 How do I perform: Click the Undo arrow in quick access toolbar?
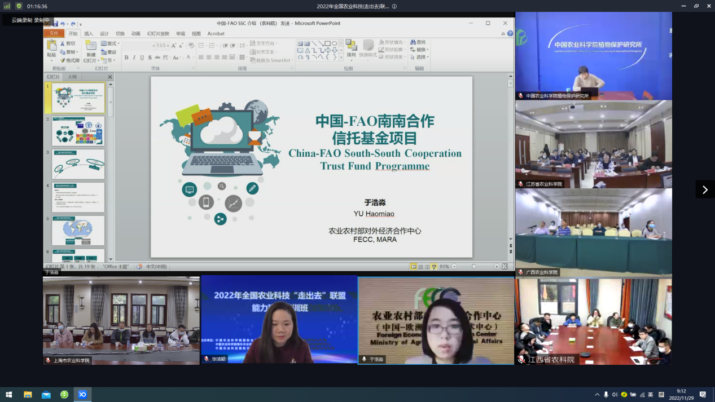tap(62, 24)
